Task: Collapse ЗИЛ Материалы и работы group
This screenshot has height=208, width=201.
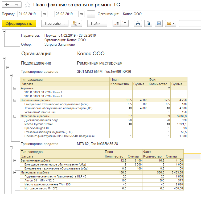Action: coord(15,116)
